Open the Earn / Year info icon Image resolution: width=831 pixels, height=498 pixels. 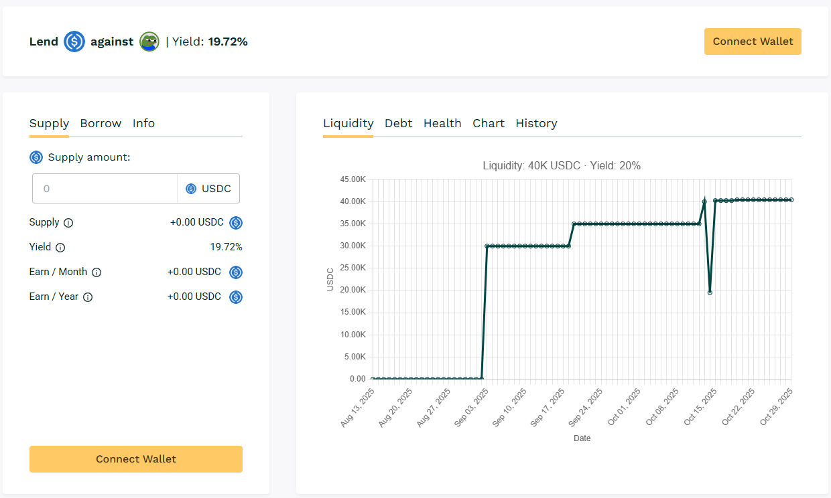(89, 297)
